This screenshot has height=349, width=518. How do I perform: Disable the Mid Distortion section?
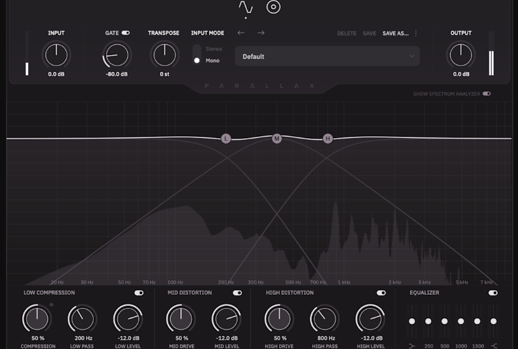[237, 293]
